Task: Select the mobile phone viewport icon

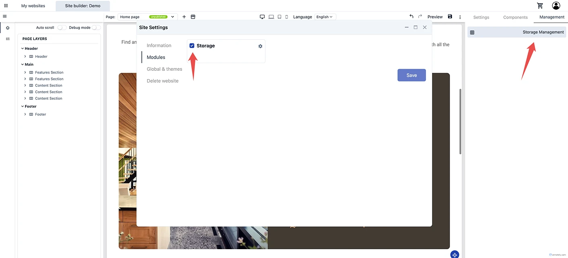Action: pos(287,17)
